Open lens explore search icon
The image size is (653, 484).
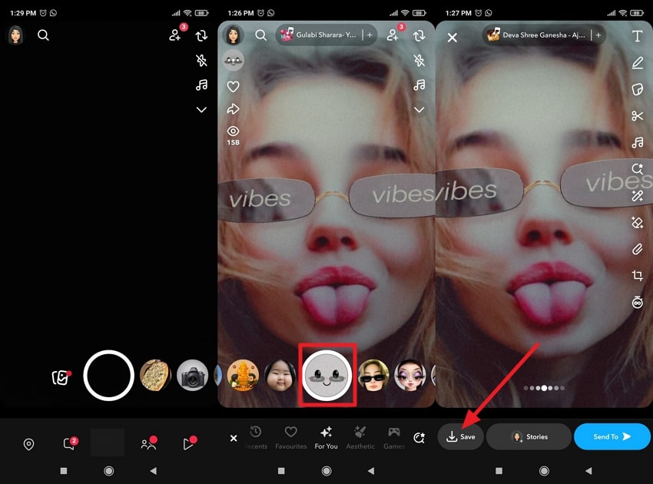419,438
